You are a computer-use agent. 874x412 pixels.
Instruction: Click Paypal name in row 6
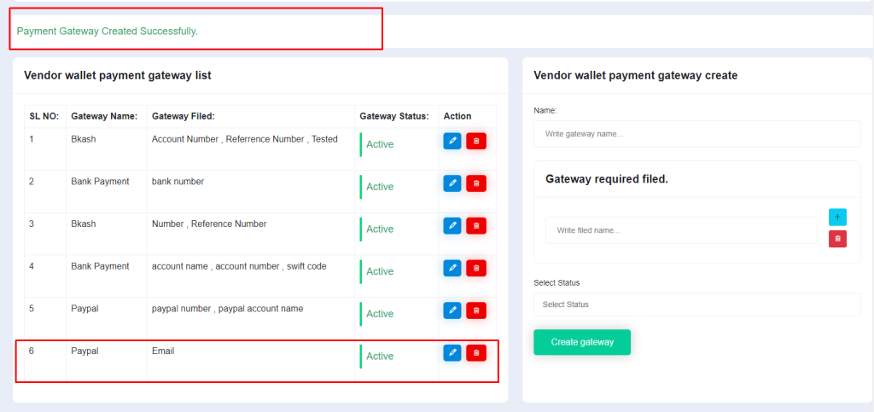pyautogui.click(x=84, y=351)
